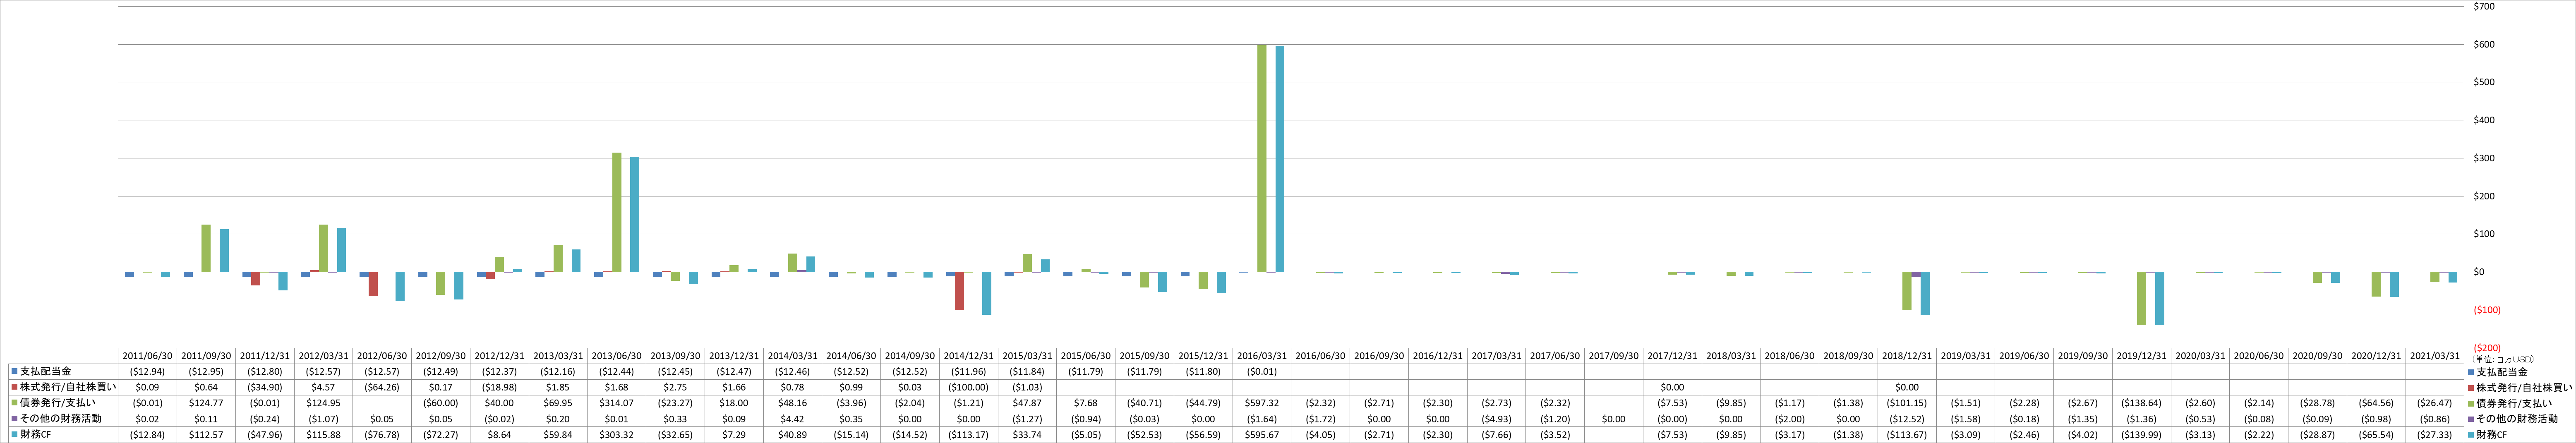Click the ($60.00) cell for 2012/09/30

[x=442, y=403]
